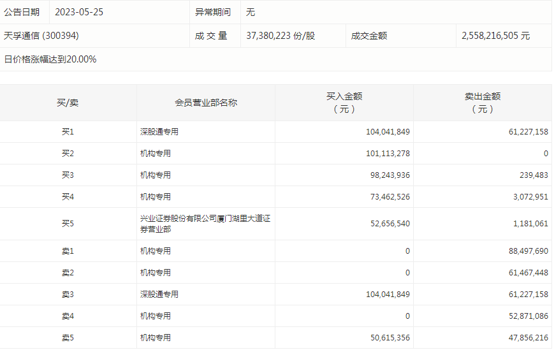Screen dimensions: 554x350
Task: Click the 买入金额(元) column header
Action: [x=344, y=103]
